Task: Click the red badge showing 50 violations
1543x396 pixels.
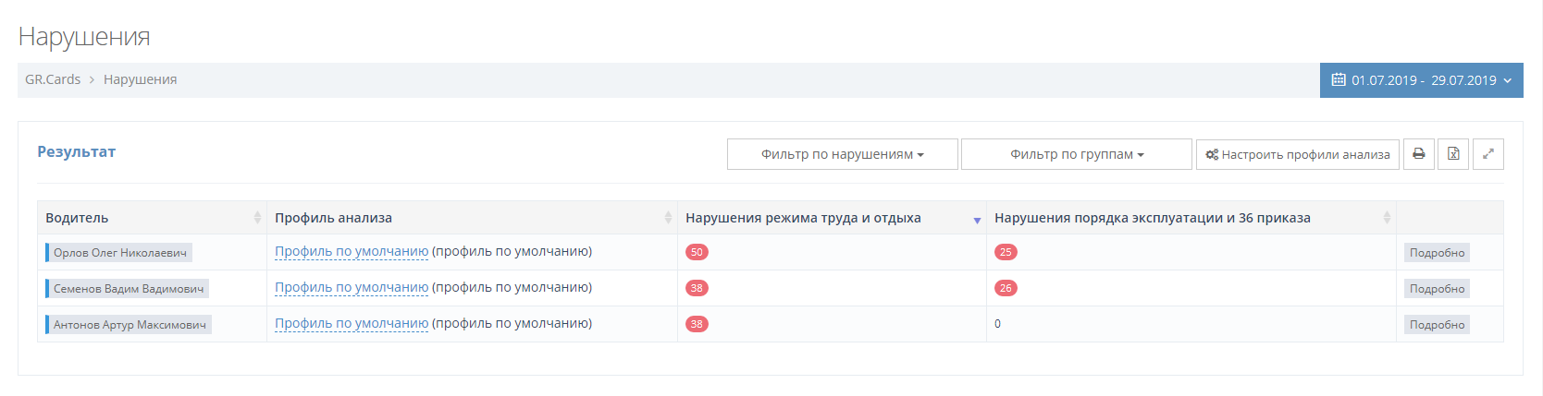Action: click(697, 252)
